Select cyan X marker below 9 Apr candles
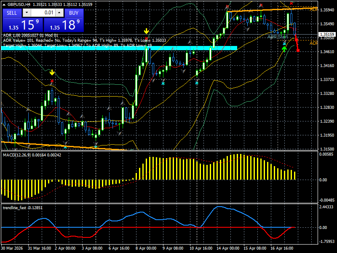337x253 pixels. pyautogui.click(x=163, y=83)
